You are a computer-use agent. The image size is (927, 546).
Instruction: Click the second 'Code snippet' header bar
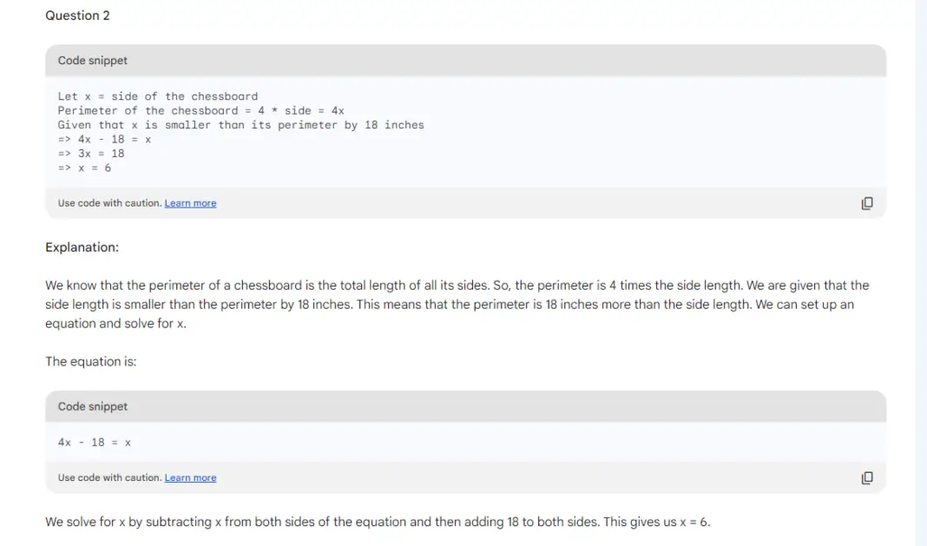(x=92, y=405)
